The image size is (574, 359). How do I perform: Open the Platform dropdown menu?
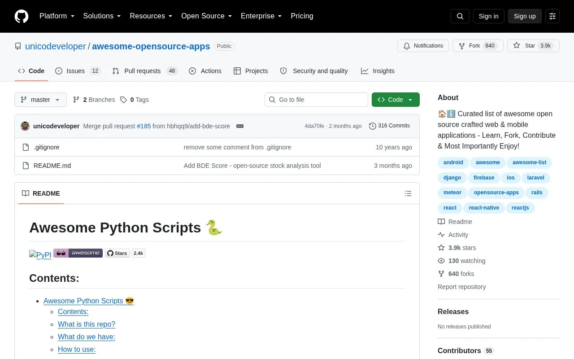point(57,16)
